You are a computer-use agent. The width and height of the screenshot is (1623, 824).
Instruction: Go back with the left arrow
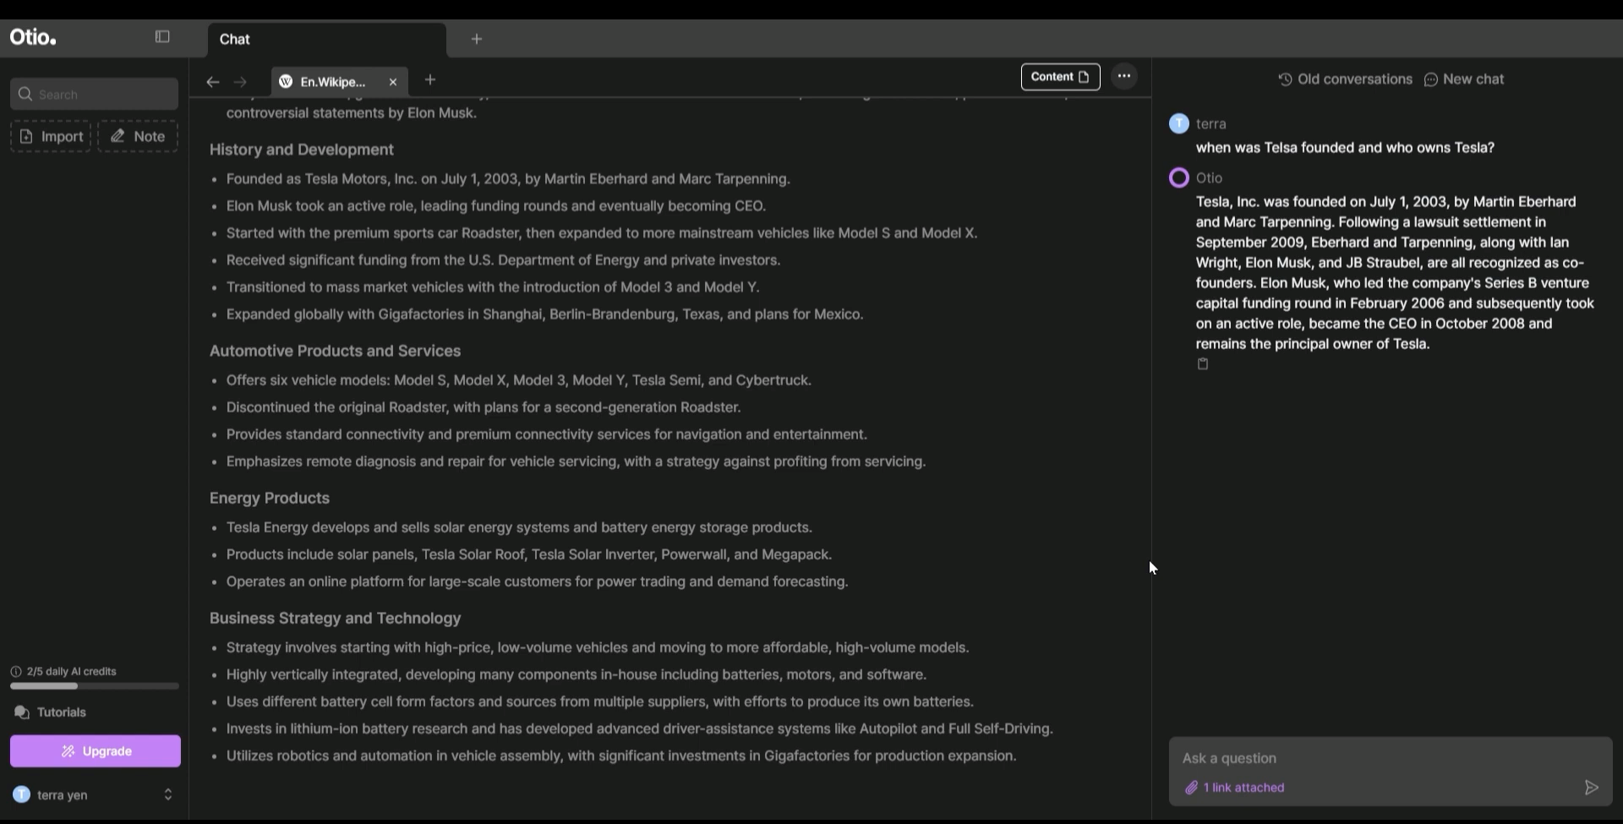[213, 82]
